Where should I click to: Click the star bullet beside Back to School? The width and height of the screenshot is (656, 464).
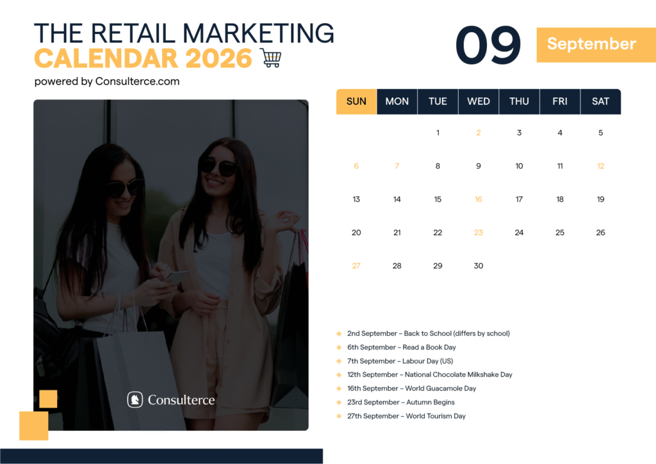(x=338, y=333)
